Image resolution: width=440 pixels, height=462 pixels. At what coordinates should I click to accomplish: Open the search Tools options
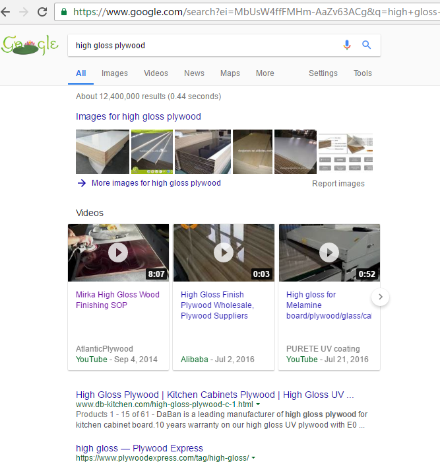coord(363,73)
